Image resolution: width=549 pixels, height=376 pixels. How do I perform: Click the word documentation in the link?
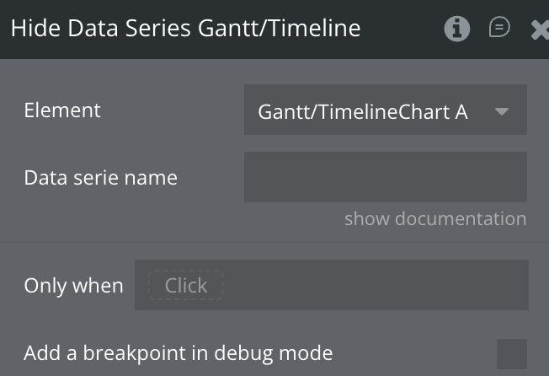461,219
